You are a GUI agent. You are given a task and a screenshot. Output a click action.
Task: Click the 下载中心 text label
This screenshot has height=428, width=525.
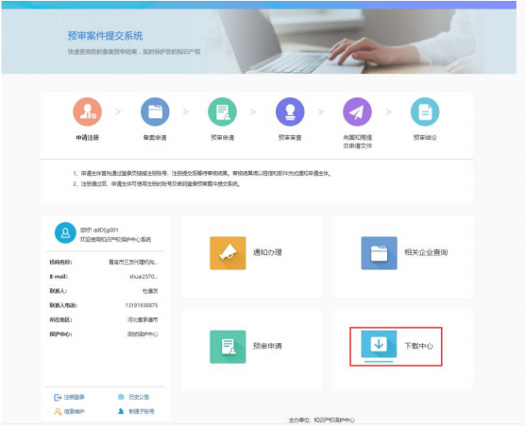[x=419, y=346]
